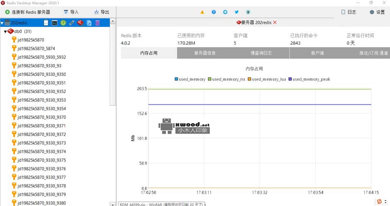The height and width of the screenshot is (206, 390).
Task: Collapse the 202redis server node
Action: (2, 23)
